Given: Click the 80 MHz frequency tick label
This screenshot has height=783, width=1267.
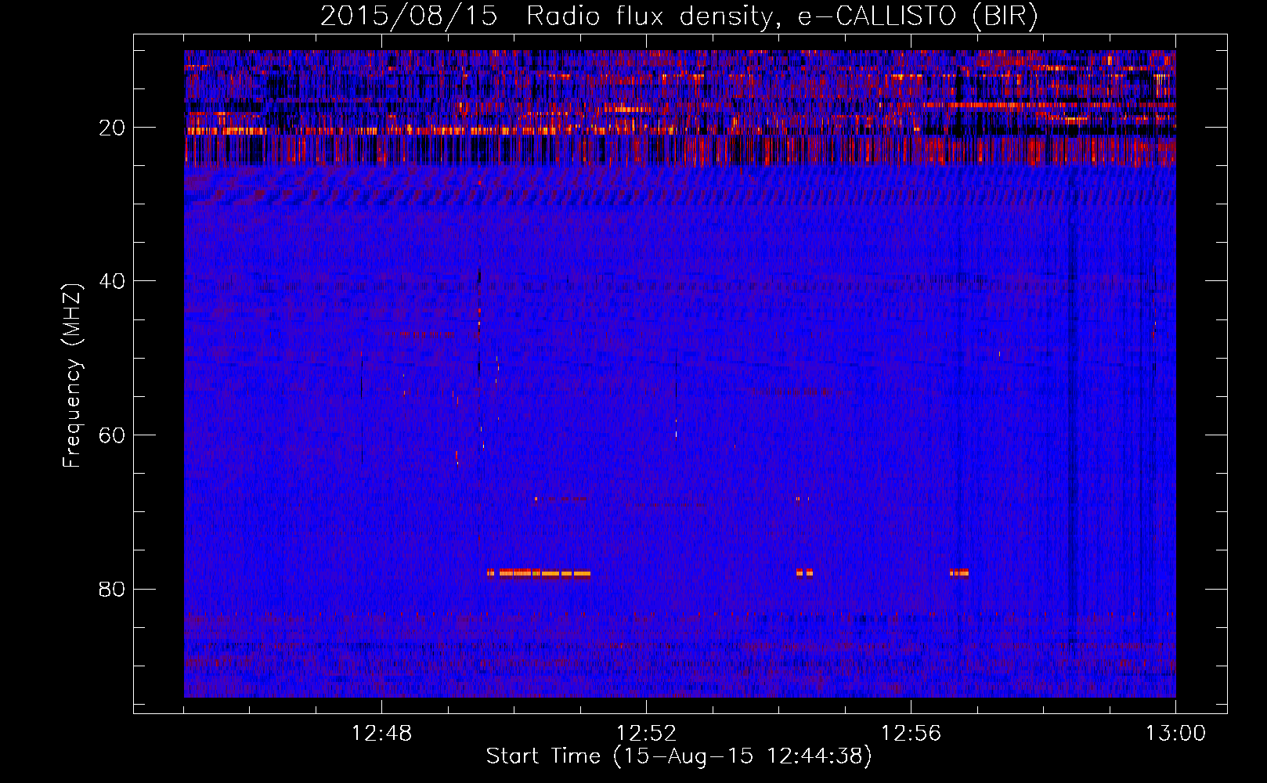Looking at the screenshot, I should pos(112,589).
